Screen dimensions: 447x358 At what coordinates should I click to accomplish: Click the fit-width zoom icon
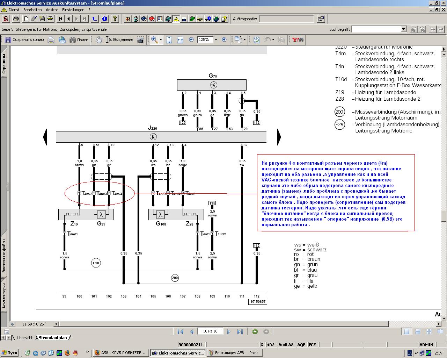click(180, 40)
